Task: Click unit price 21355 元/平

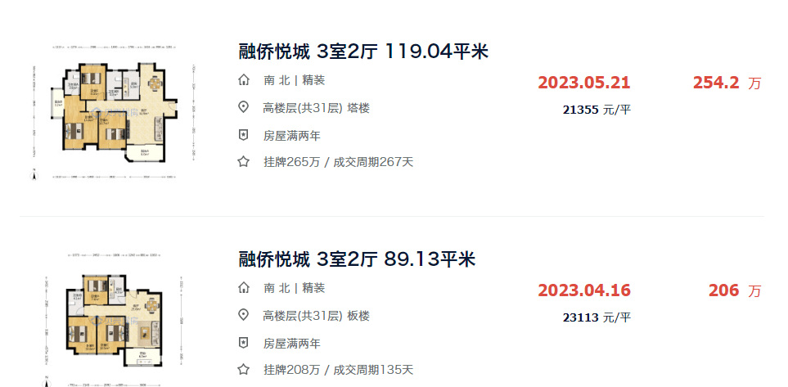Action: pyautogui.click(x=597, y=110)
